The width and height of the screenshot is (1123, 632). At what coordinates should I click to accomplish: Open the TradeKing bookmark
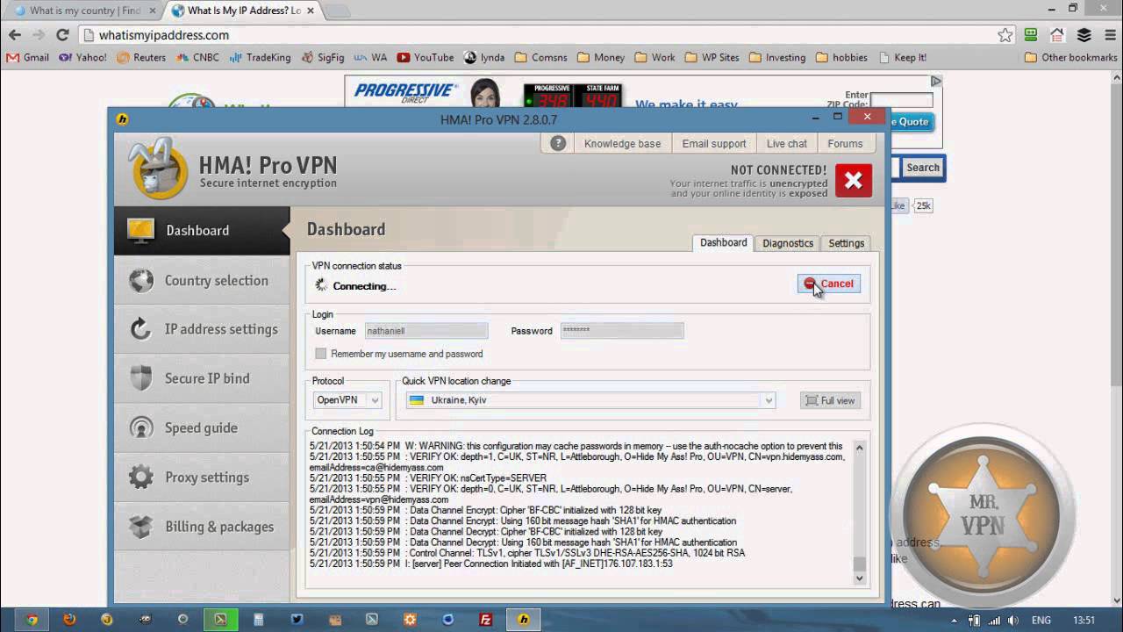[260, 57]
